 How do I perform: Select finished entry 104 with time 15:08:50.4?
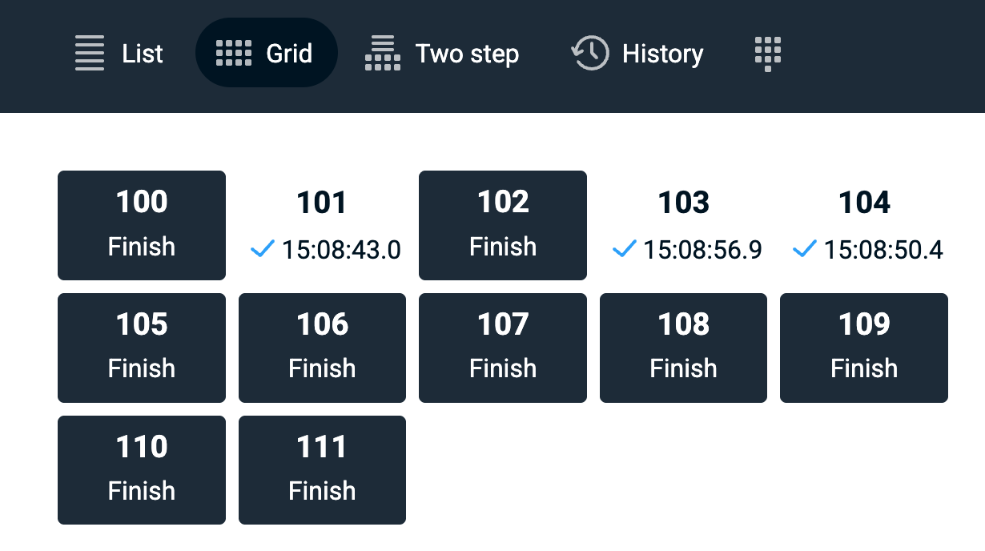click(864, 225)
